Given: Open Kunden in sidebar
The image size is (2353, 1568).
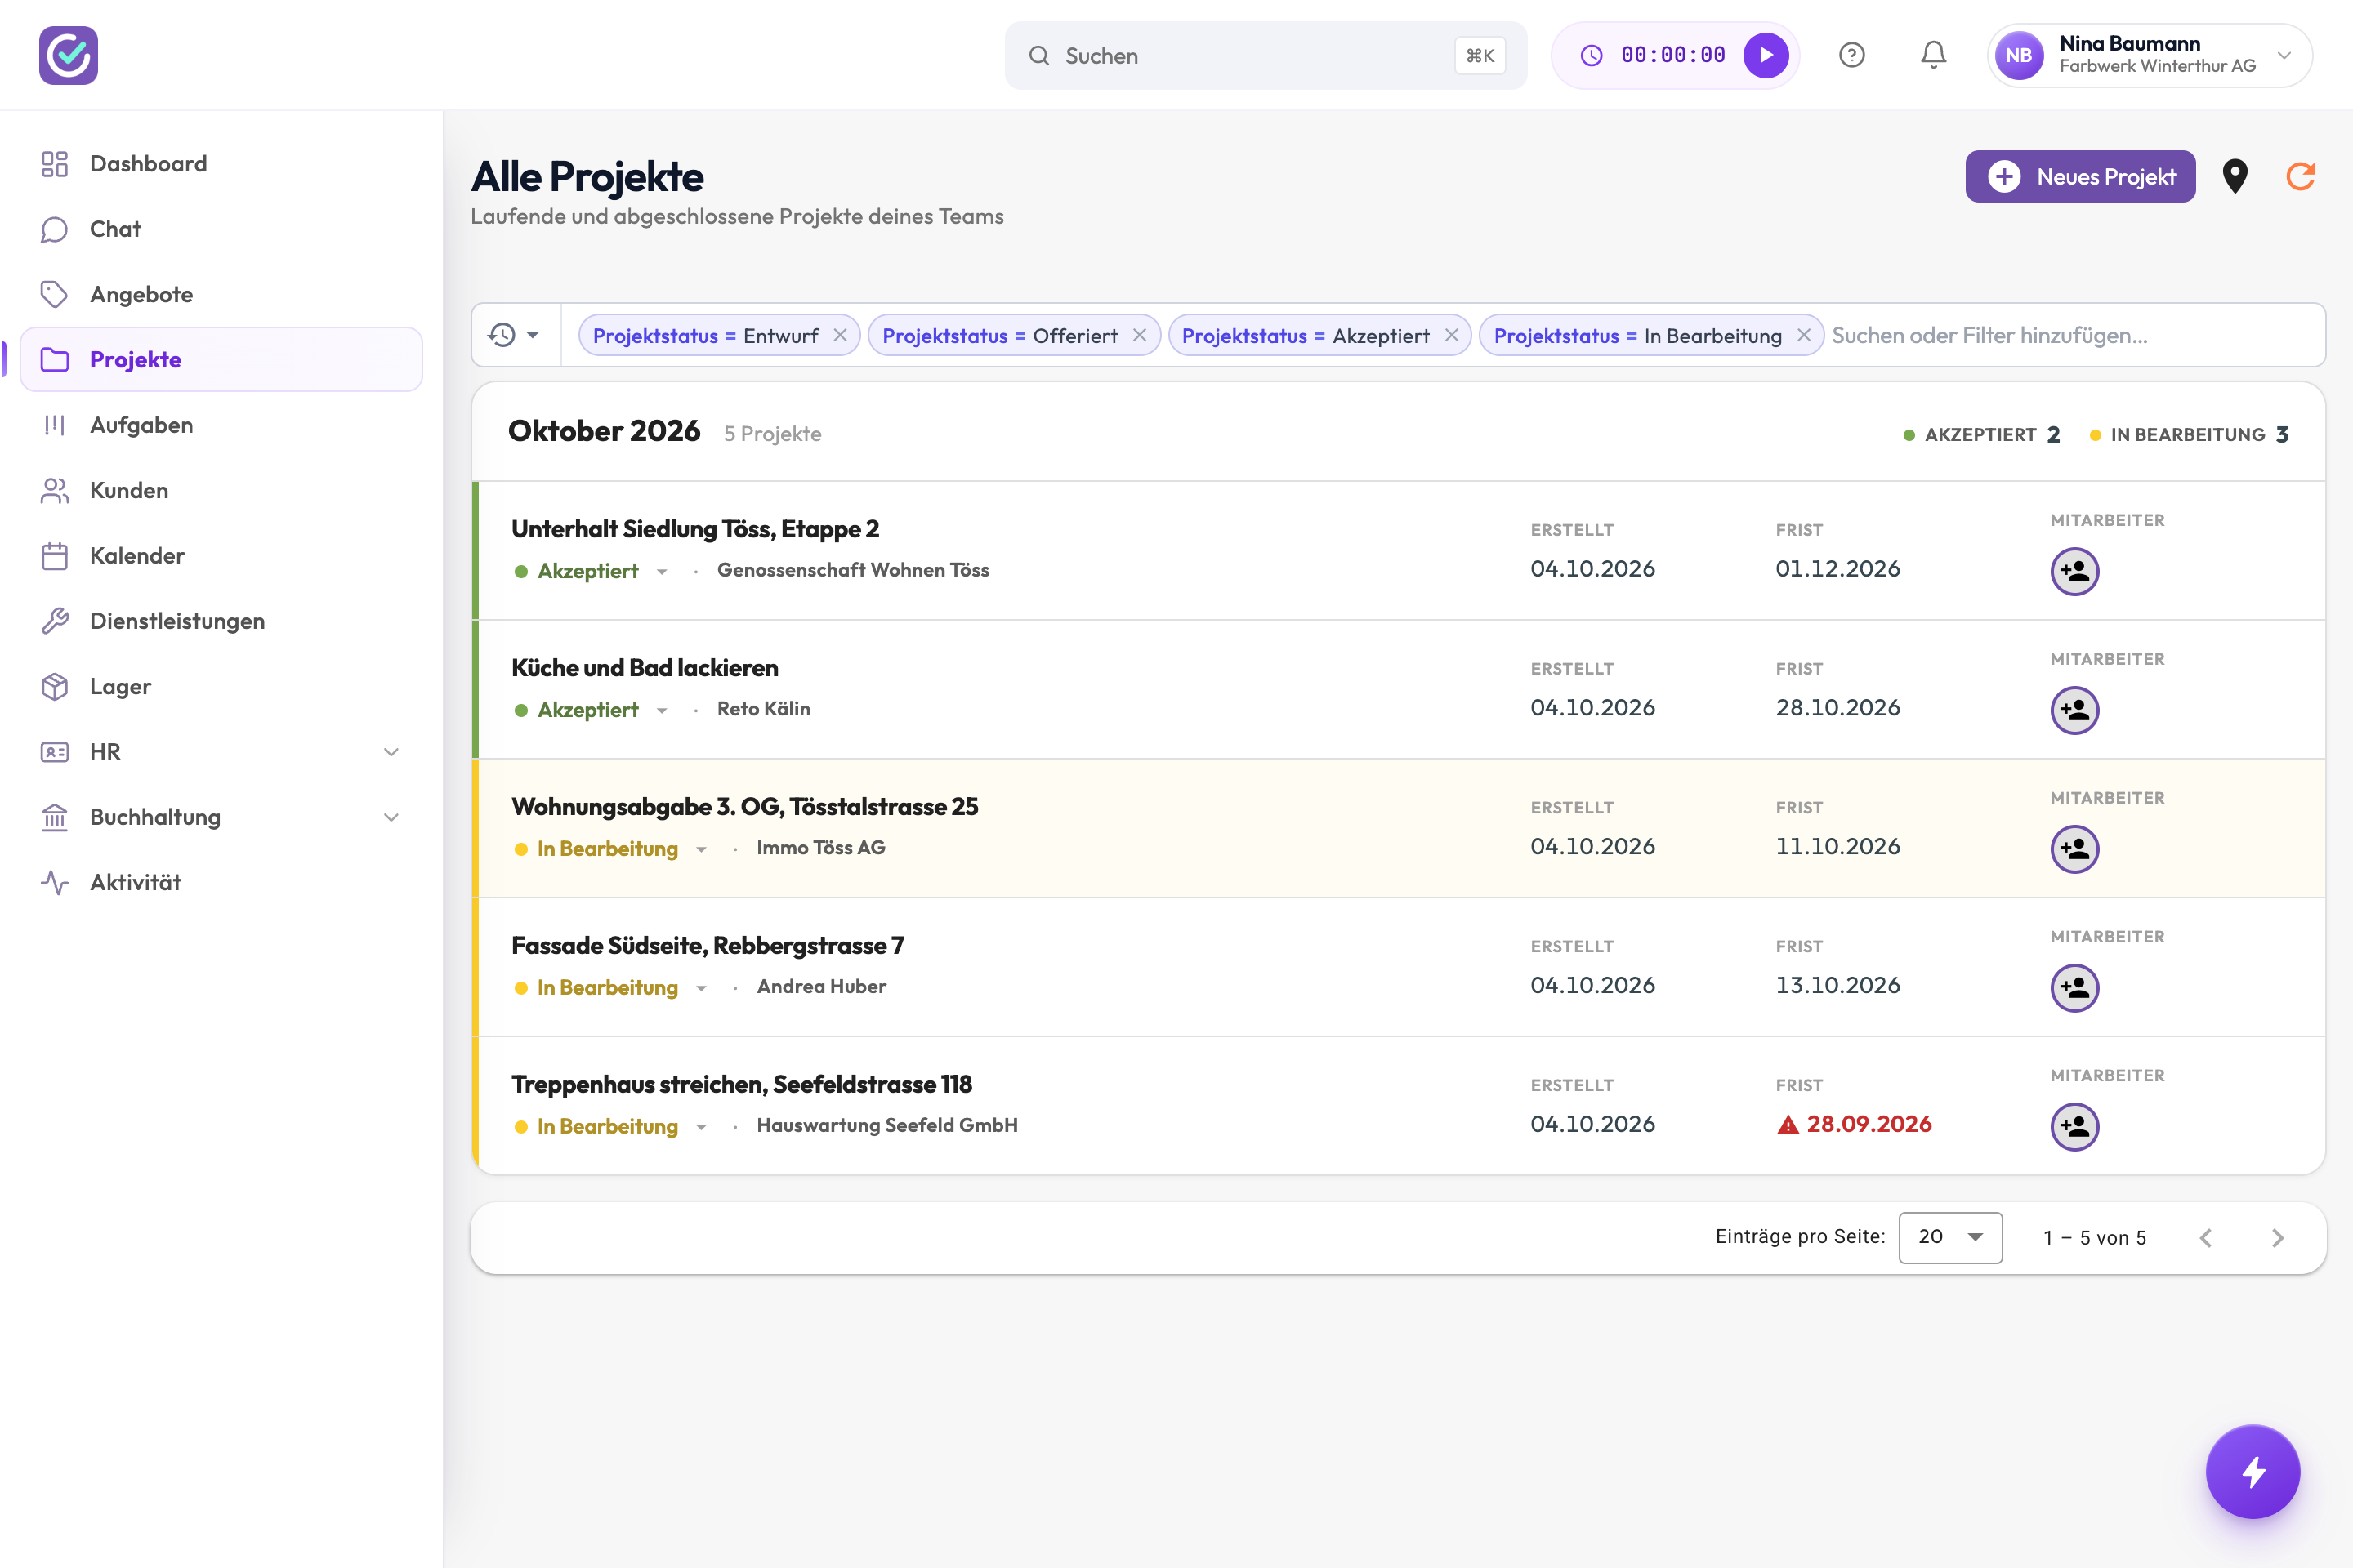Looking at the screenshot, I should pos(221,490).
